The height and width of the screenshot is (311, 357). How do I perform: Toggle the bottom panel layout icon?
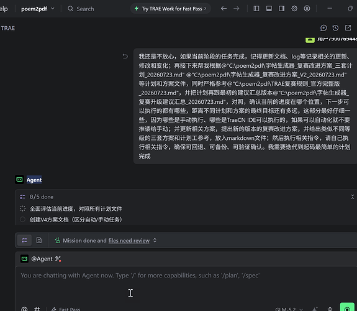[x=269, y=9]
